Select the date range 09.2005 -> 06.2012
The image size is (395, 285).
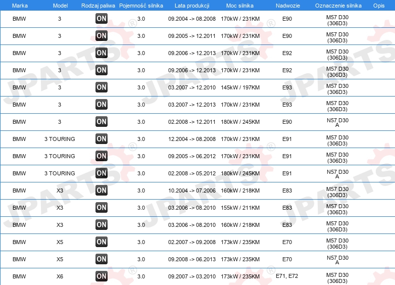pyautogui.click(x=192, y=156)
